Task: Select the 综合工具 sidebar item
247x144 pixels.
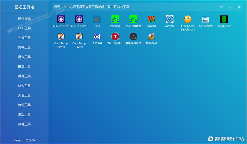Action: click(x=24, y=85)
